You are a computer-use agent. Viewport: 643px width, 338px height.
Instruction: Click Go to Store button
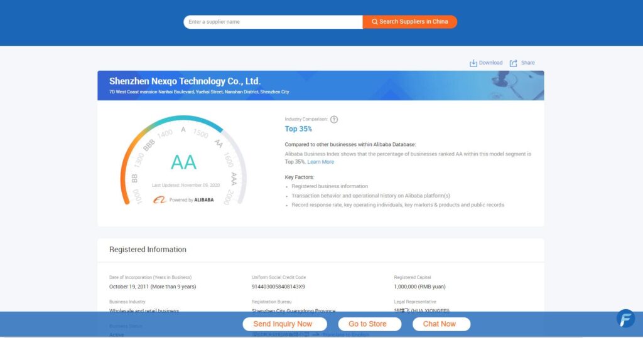(x=369, y=324)
